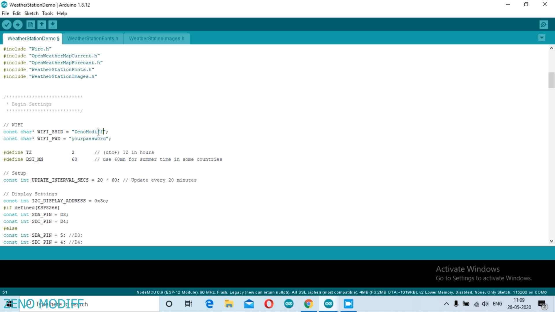Click the SDA_PIN = D3 line
The image size is (555, 312).
(36, 215)
